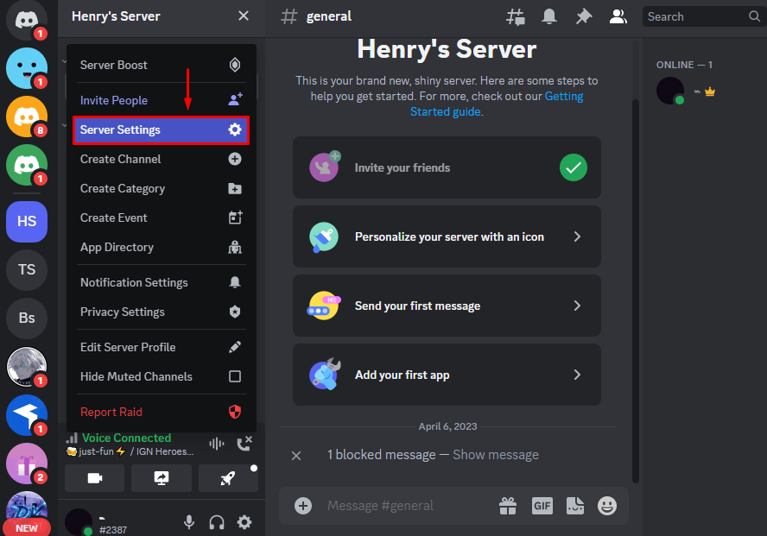Dismiss blocked message with X
The height and width of the screenshot is (536, 767).
point(296,456)
